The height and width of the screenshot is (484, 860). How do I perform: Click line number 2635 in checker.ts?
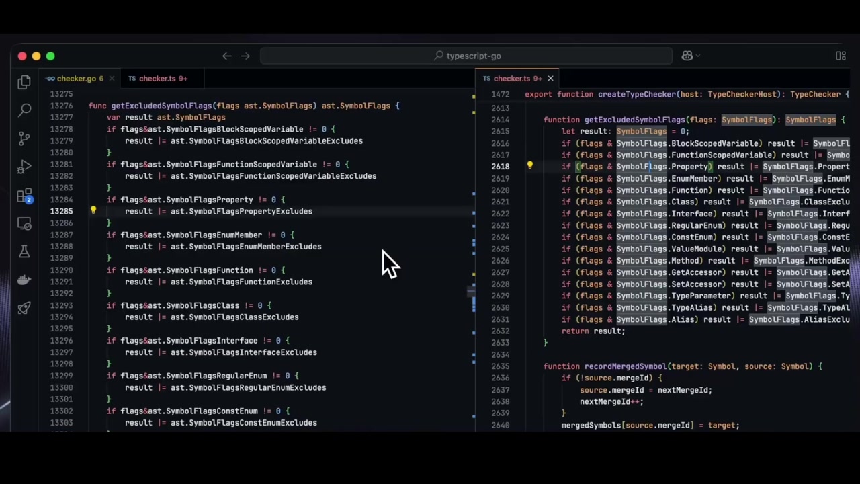pos(500,366)
